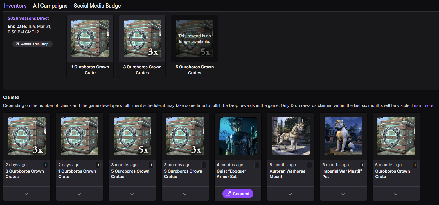Click checkmark under claimed 5 Ouroboros Crown Crates
Image resolution: width=439 pixels, height=205 pixels.
pyautogui.click(x=132, y=194)
